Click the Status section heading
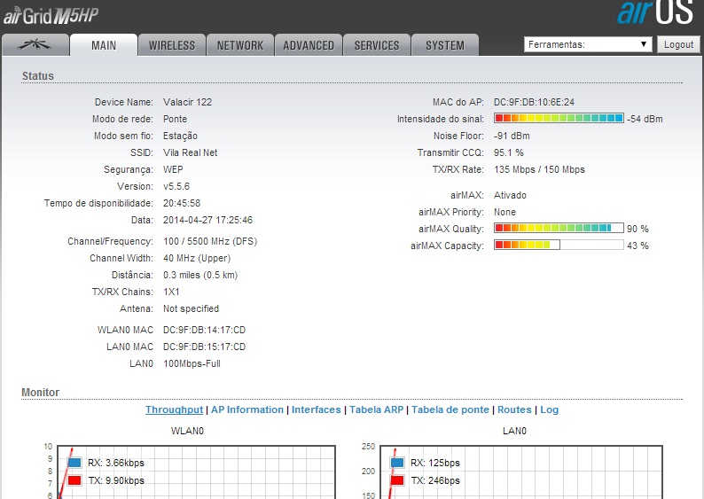The height and width of the screenshot is (499, 704). point(38,76)
